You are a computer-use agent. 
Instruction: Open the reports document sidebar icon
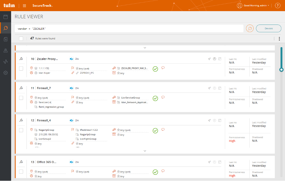point(6,39)
